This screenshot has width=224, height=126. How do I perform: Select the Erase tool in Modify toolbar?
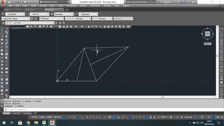tap(7, 29)
